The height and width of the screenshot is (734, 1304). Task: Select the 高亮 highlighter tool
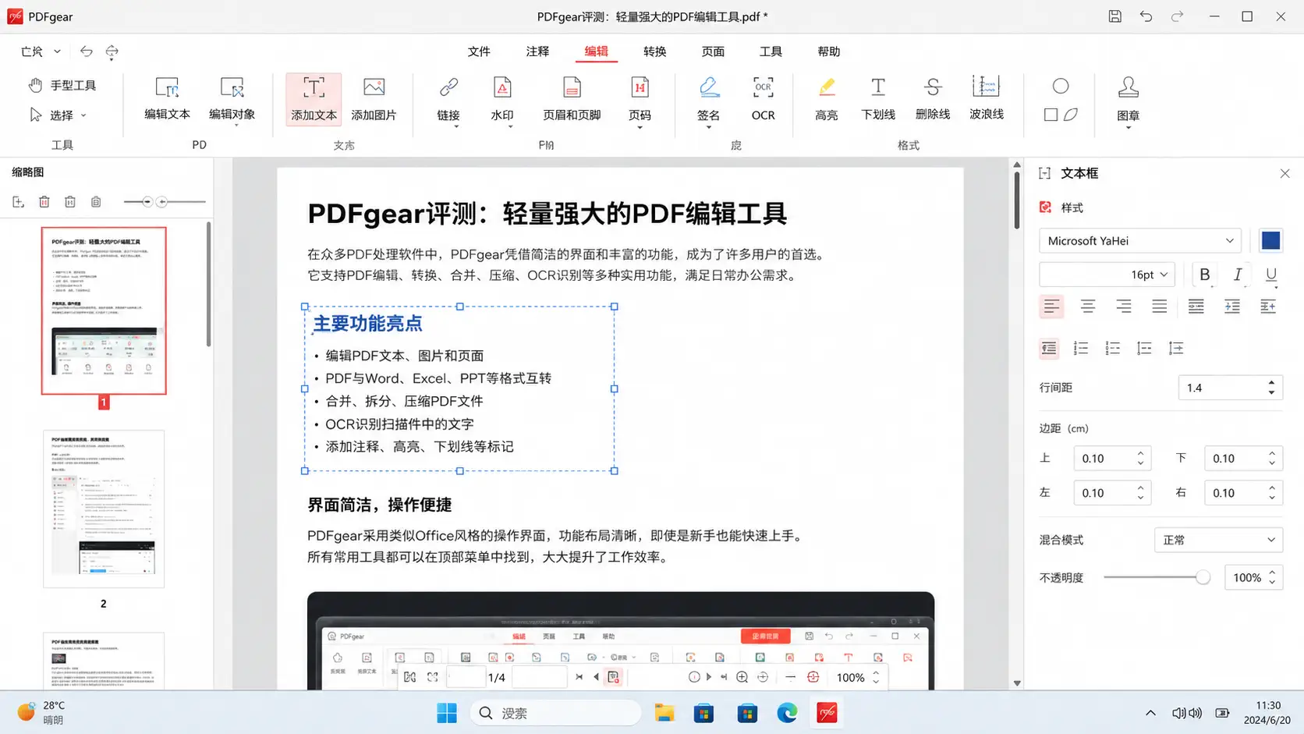[827, 99]
